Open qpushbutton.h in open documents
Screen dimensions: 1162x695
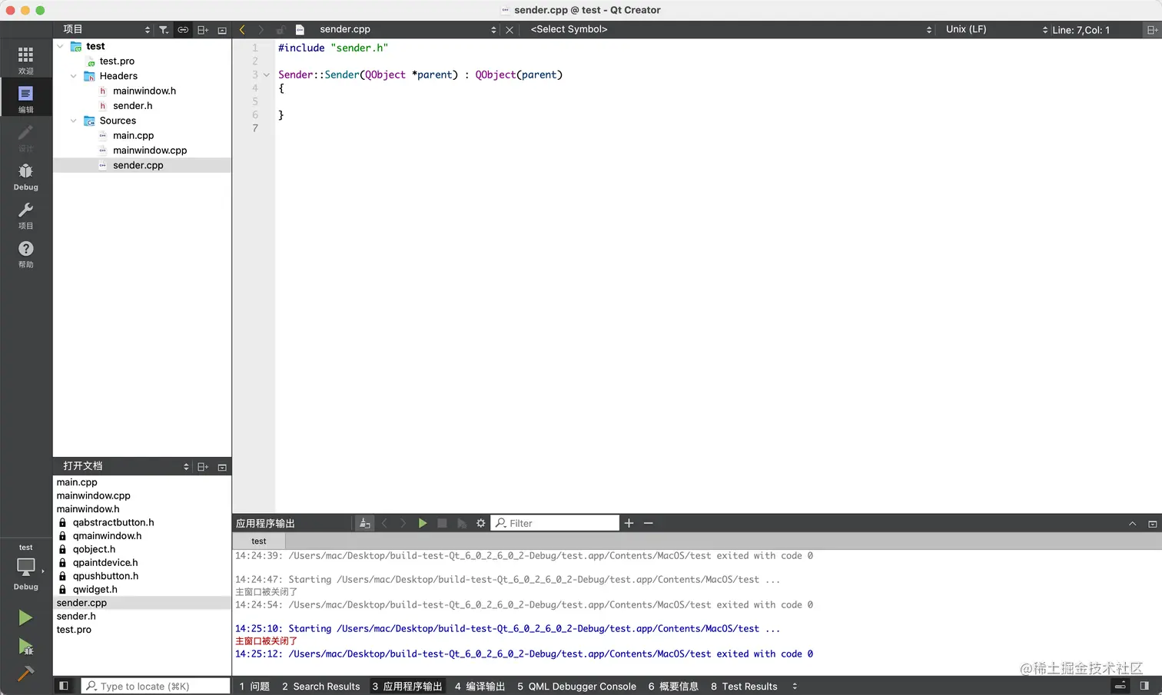pyautogui.click(x=105, y=576)
